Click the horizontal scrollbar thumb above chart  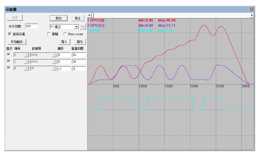tap(93, 15)
